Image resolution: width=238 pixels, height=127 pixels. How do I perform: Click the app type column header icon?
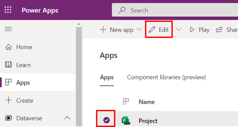click(x=126, y=101)
